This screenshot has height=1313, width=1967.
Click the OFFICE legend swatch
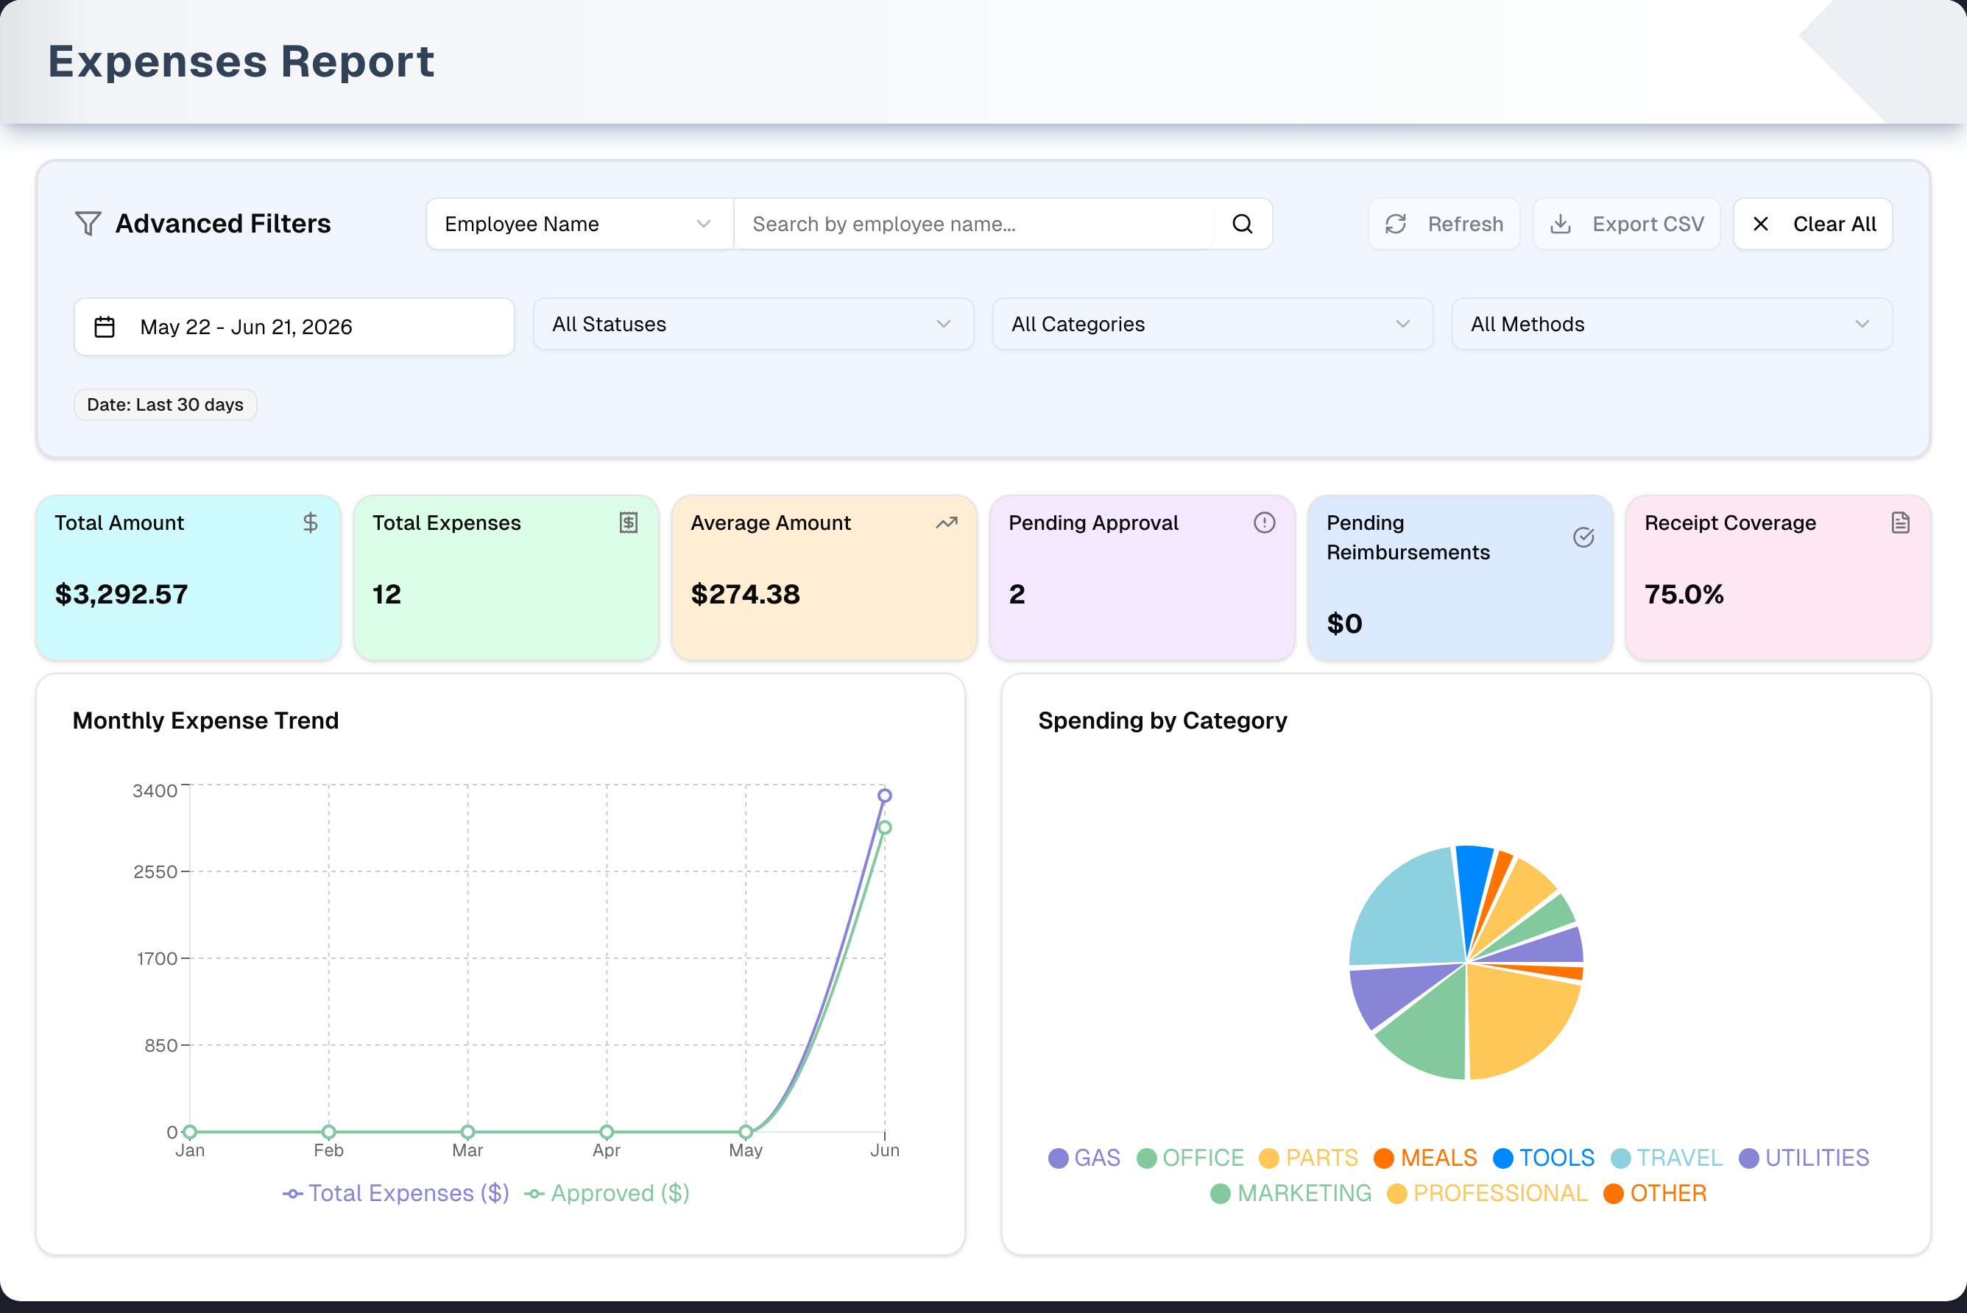click(1146, 1158)
